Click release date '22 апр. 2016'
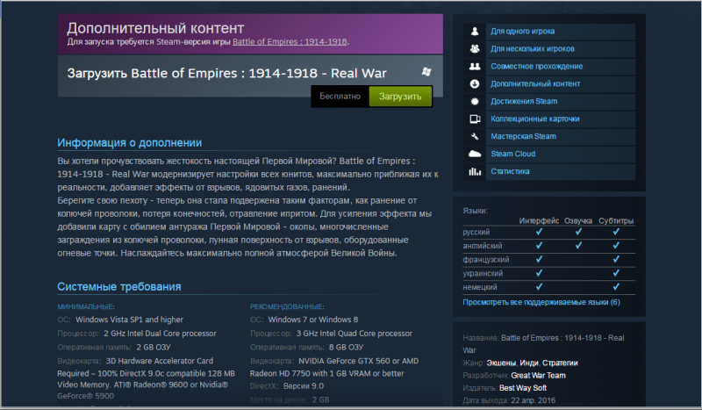 (x=533, y=400)
